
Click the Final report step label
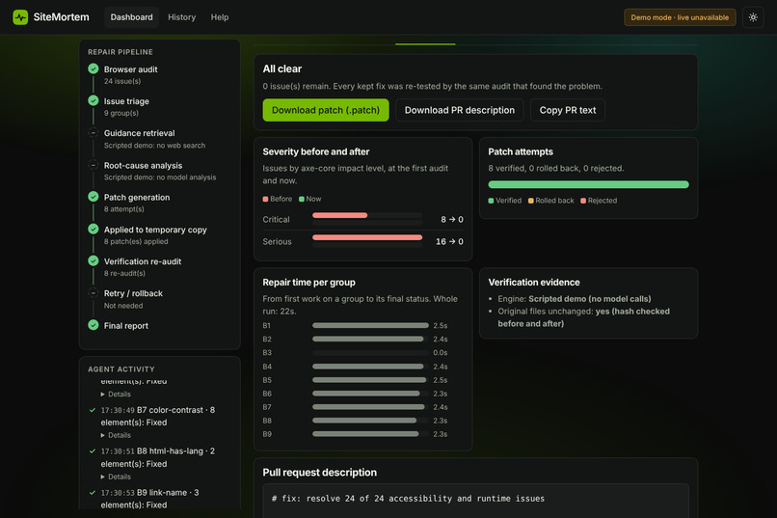click(126, 326)
